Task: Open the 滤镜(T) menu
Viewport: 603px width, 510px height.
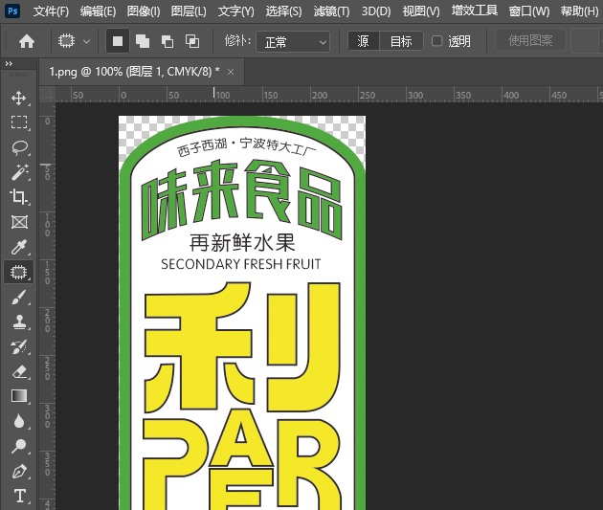Action: [x=331, y=11]
